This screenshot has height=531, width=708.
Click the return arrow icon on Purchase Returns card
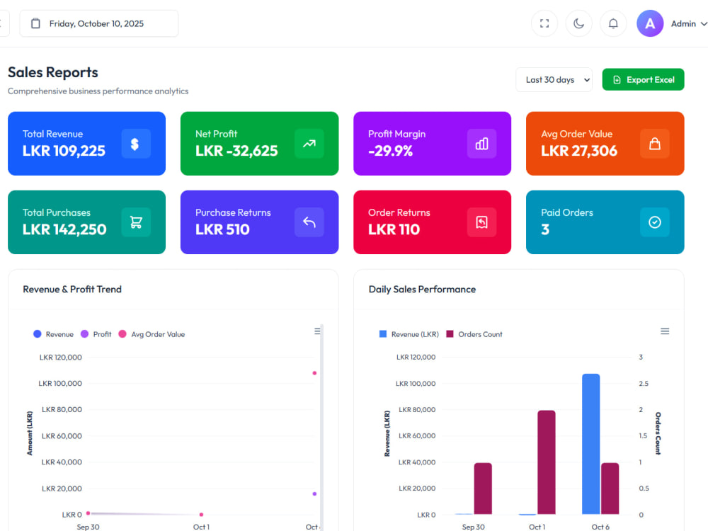pos(309,222)
